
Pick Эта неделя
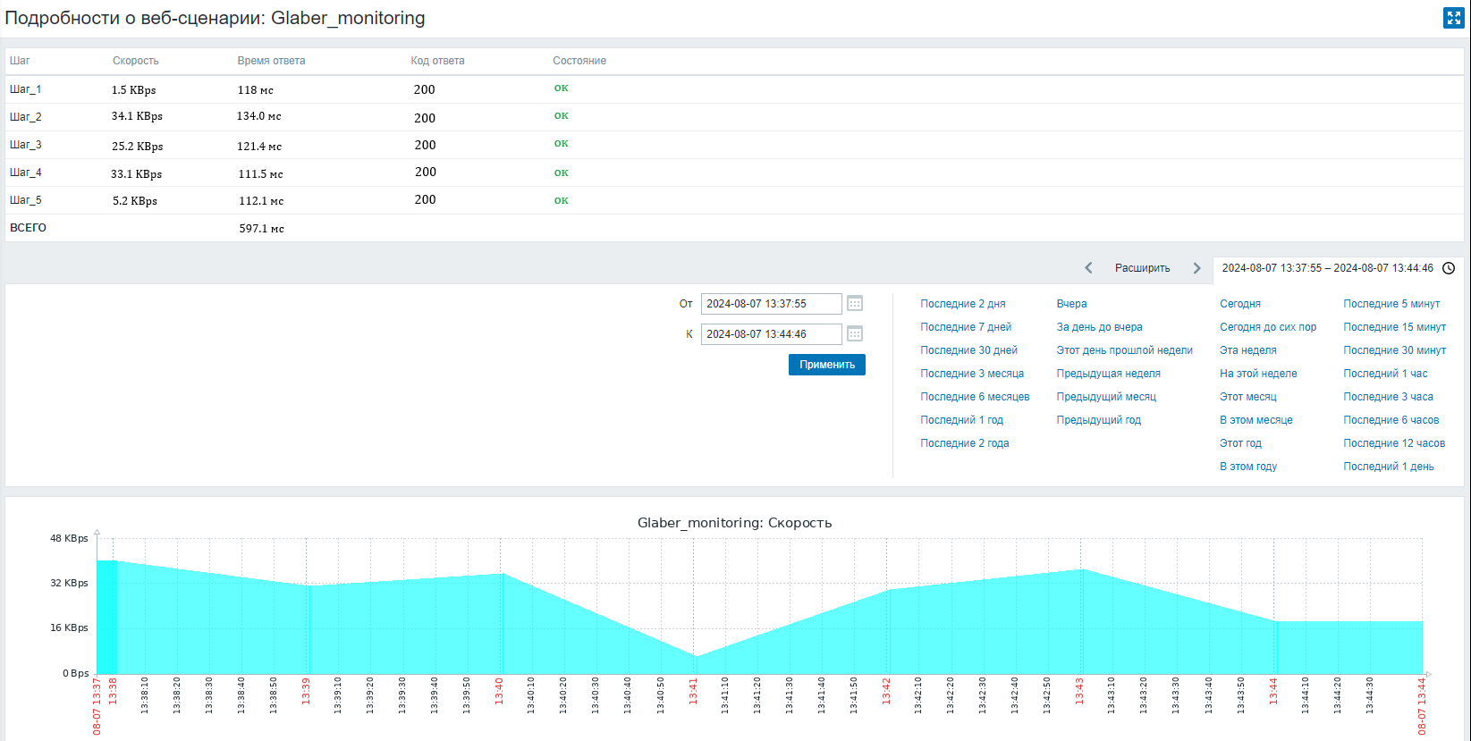click(1248, 350)
